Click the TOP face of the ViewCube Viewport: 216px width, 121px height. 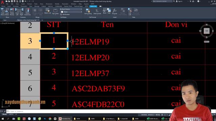pyautogui.click(x=207, y=31)
